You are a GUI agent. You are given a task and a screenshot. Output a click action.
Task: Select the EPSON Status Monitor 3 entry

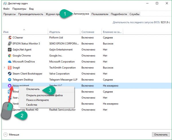pos(26,44)
